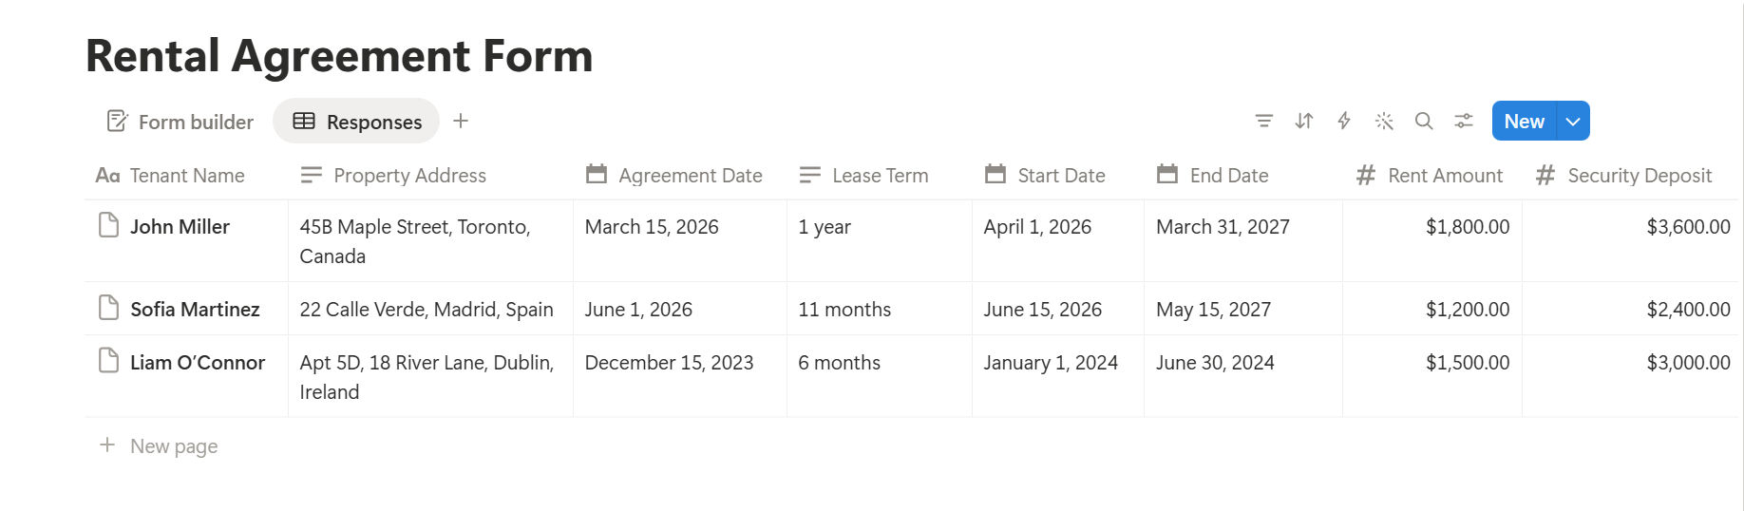Screen dimensions: 1744x511
Task: Click the AI sparkle icon in the toolbar
Action: point(1384,122)
